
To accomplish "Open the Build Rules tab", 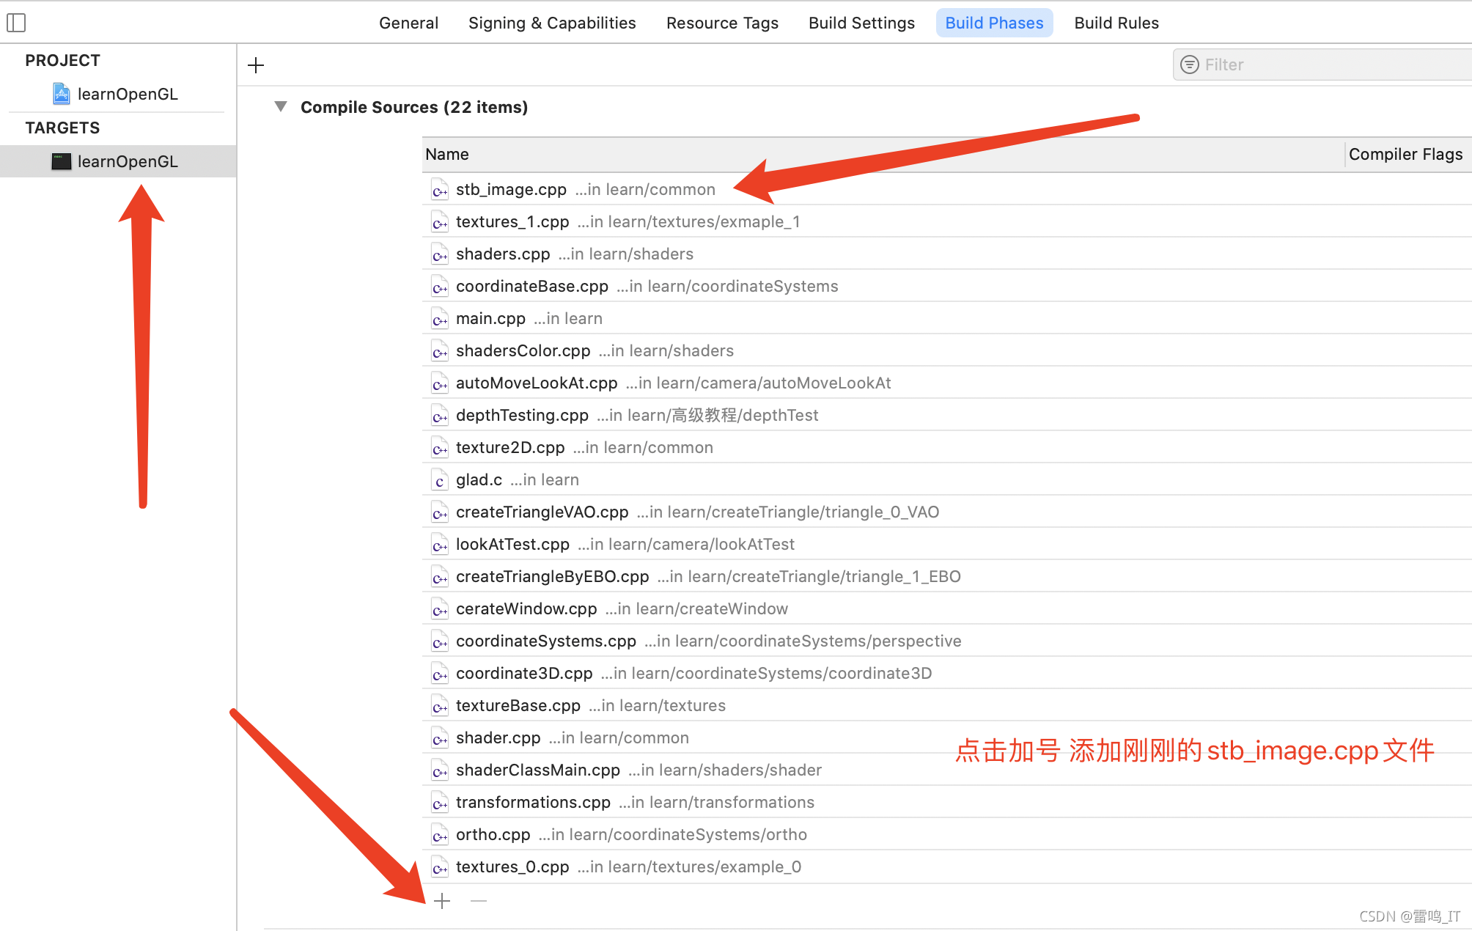I will coord(1116,23).
